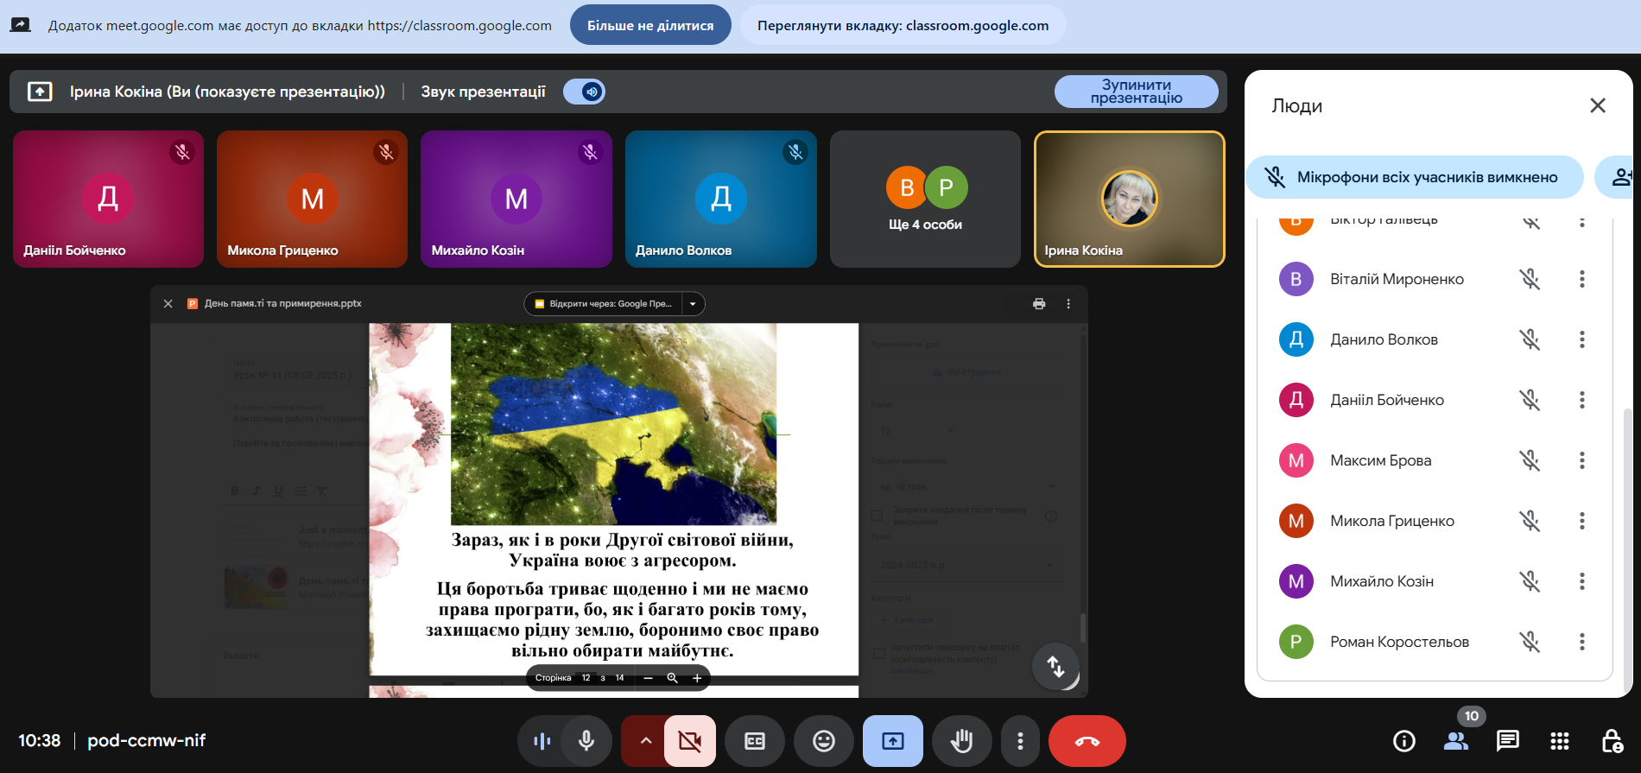This screenshot has height=773, width=1641.
Task: Click the 'Більше не ділитися' button
Action: coord(650,25)
